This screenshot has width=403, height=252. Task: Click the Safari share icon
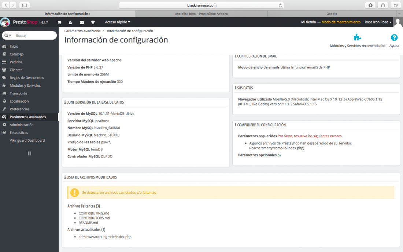383,5
